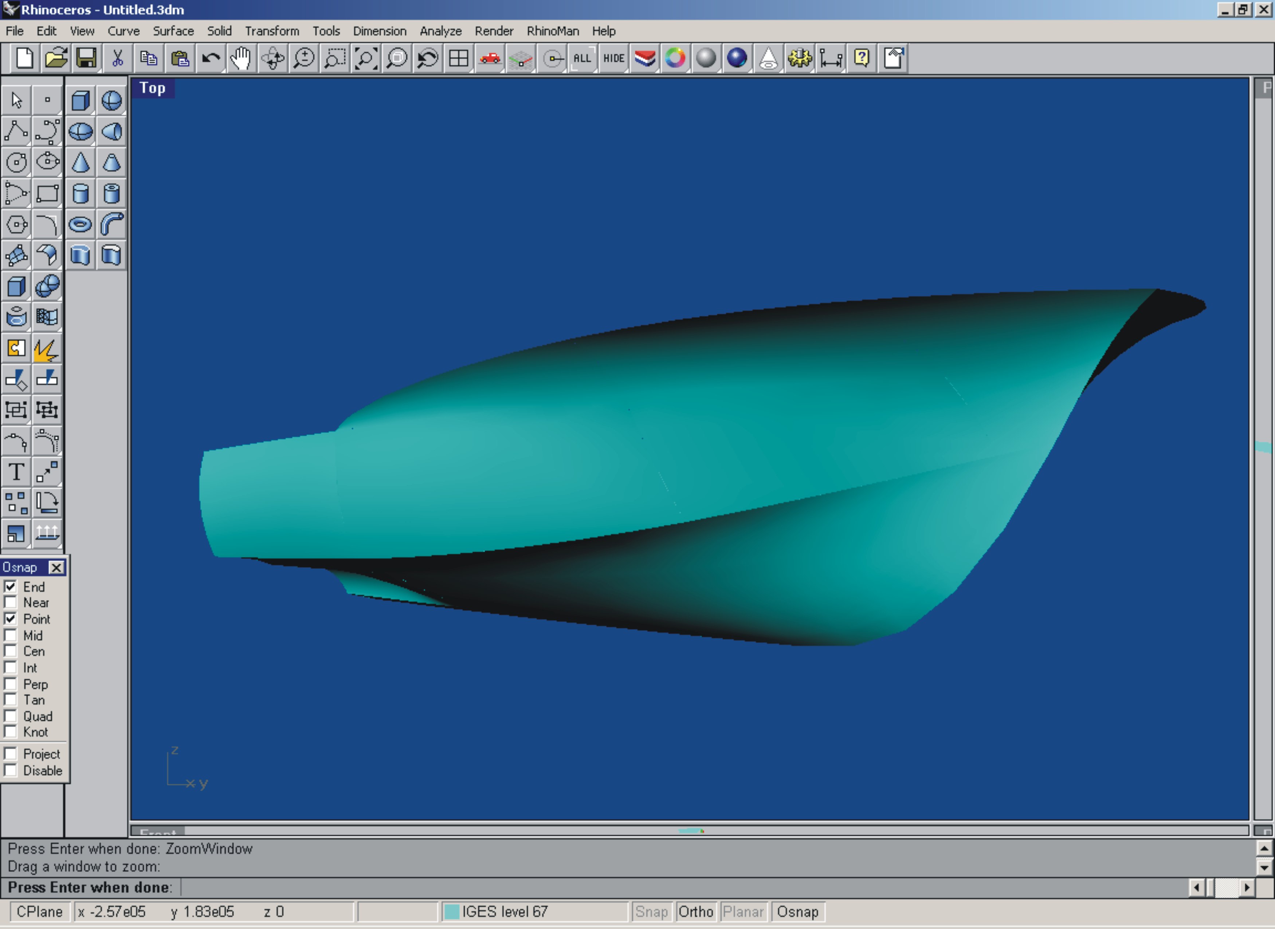Open the Save file icon
Image resolution: width=1275 pixels, height=929 pixels.
(86, 59)
